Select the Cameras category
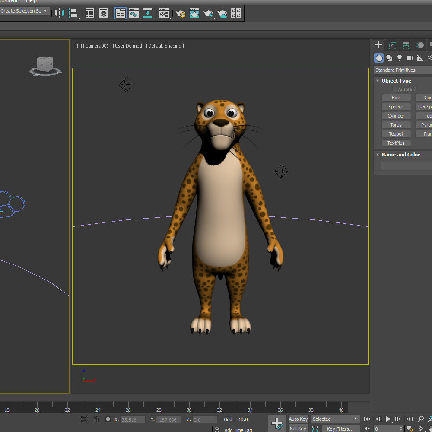 pyautogui.click(x=410, y=58)
